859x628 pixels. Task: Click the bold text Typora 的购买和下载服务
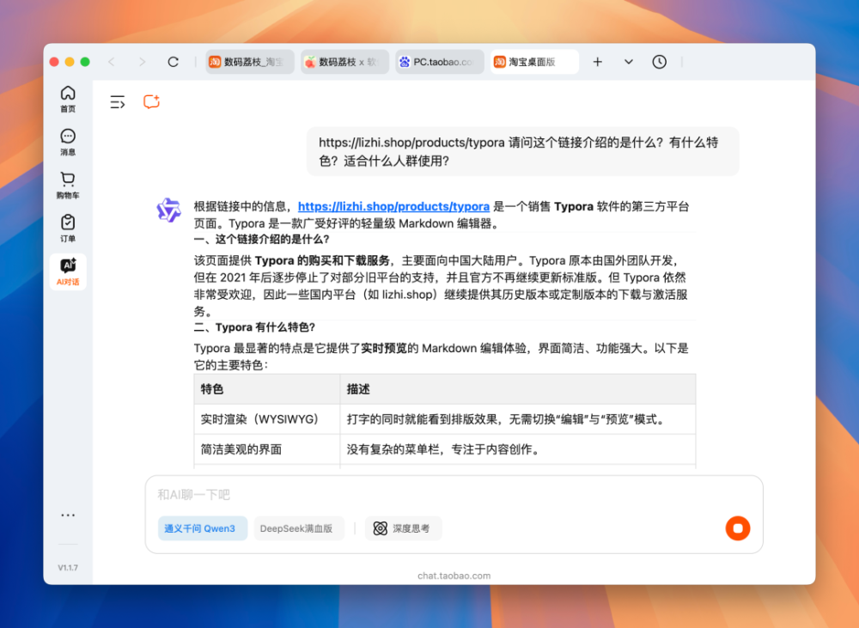tap(322, 261)
